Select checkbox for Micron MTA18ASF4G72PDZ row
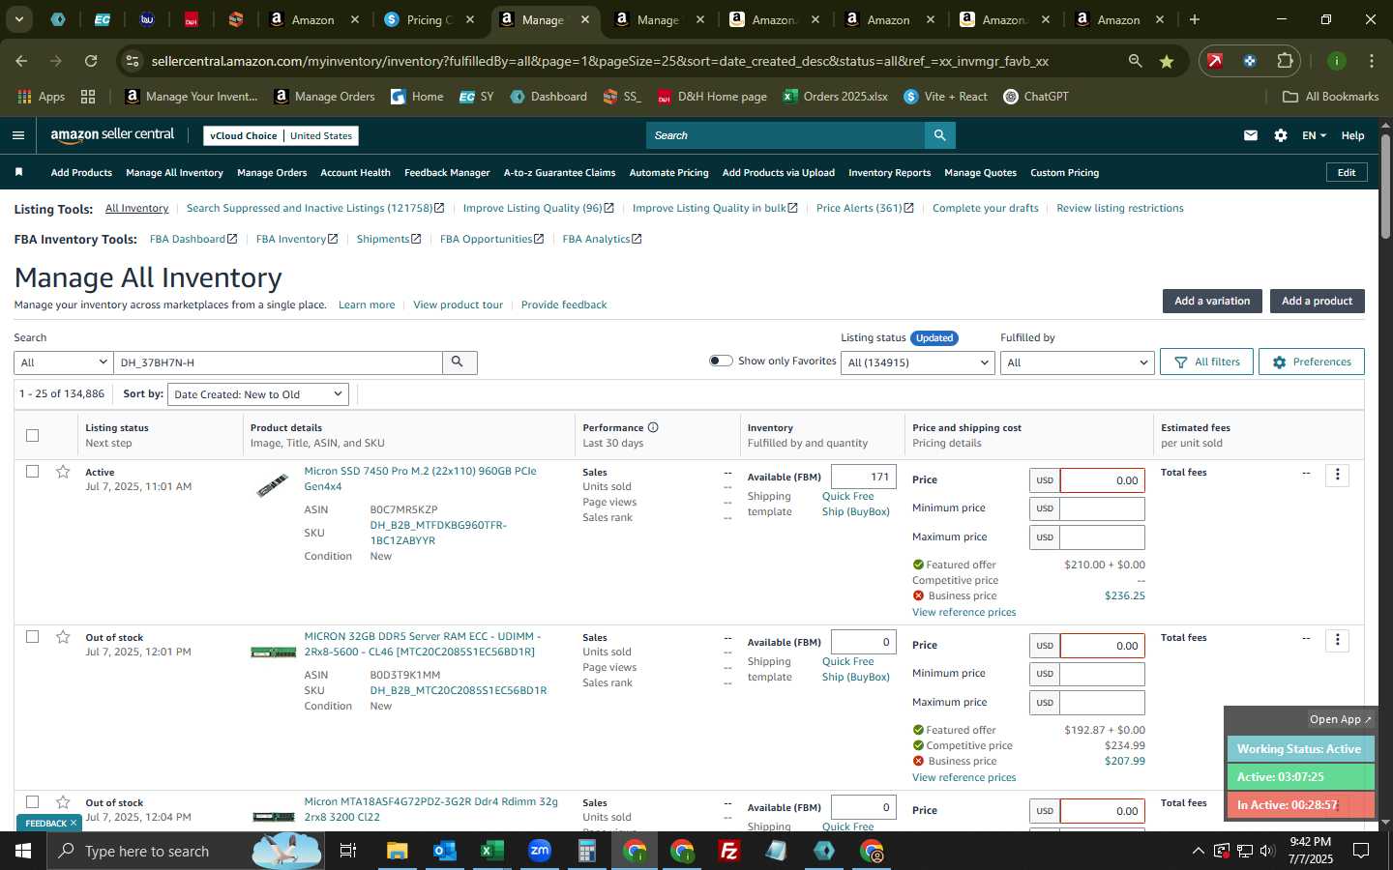 32,802
